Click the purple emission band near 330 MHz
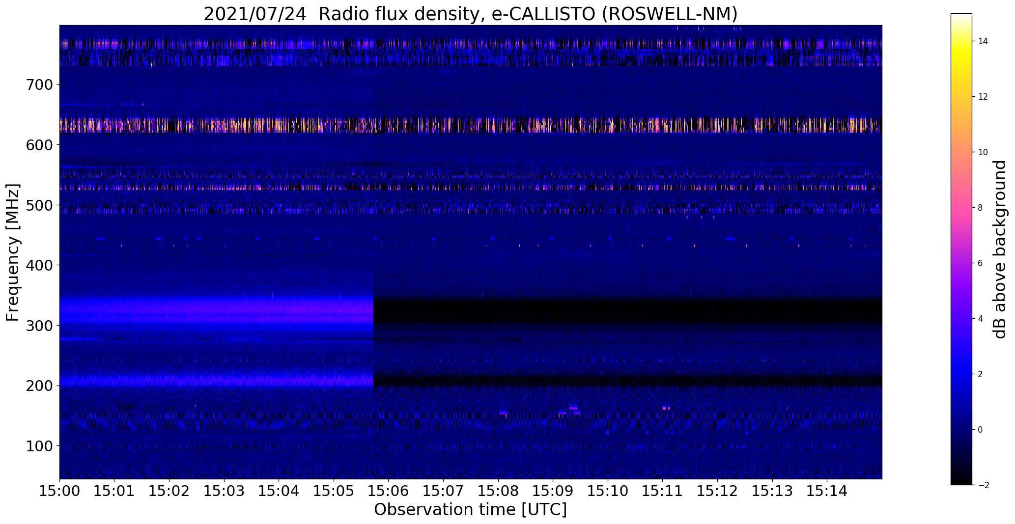The width and height of the screenshot is (1015, 524). (217, 310)
